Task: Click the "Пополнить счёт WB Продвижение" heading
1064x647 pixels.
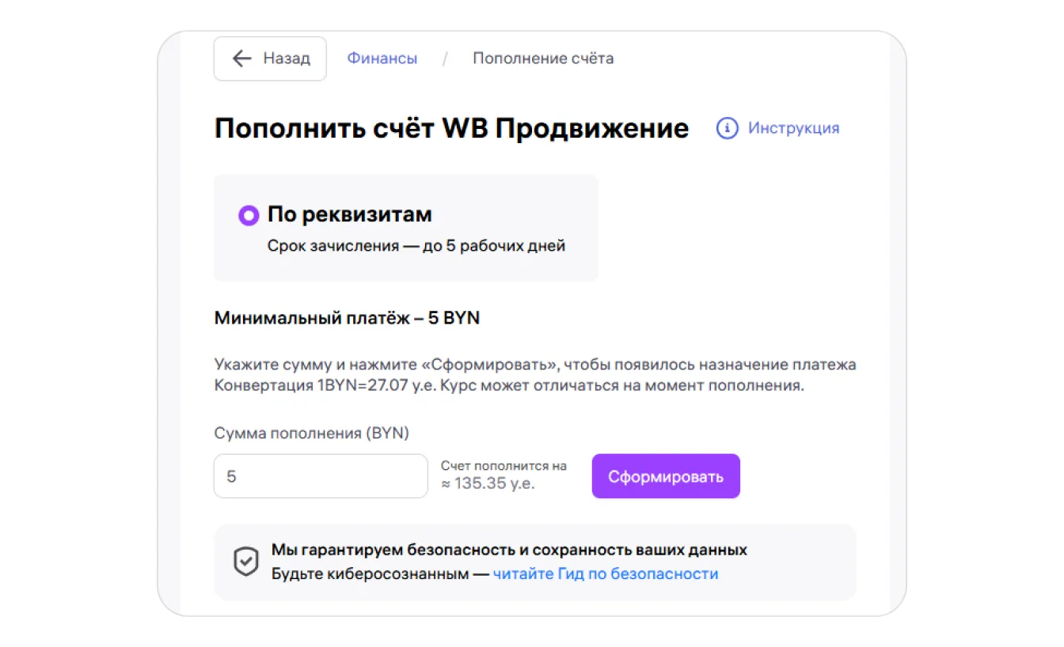Action: point(451,128)
